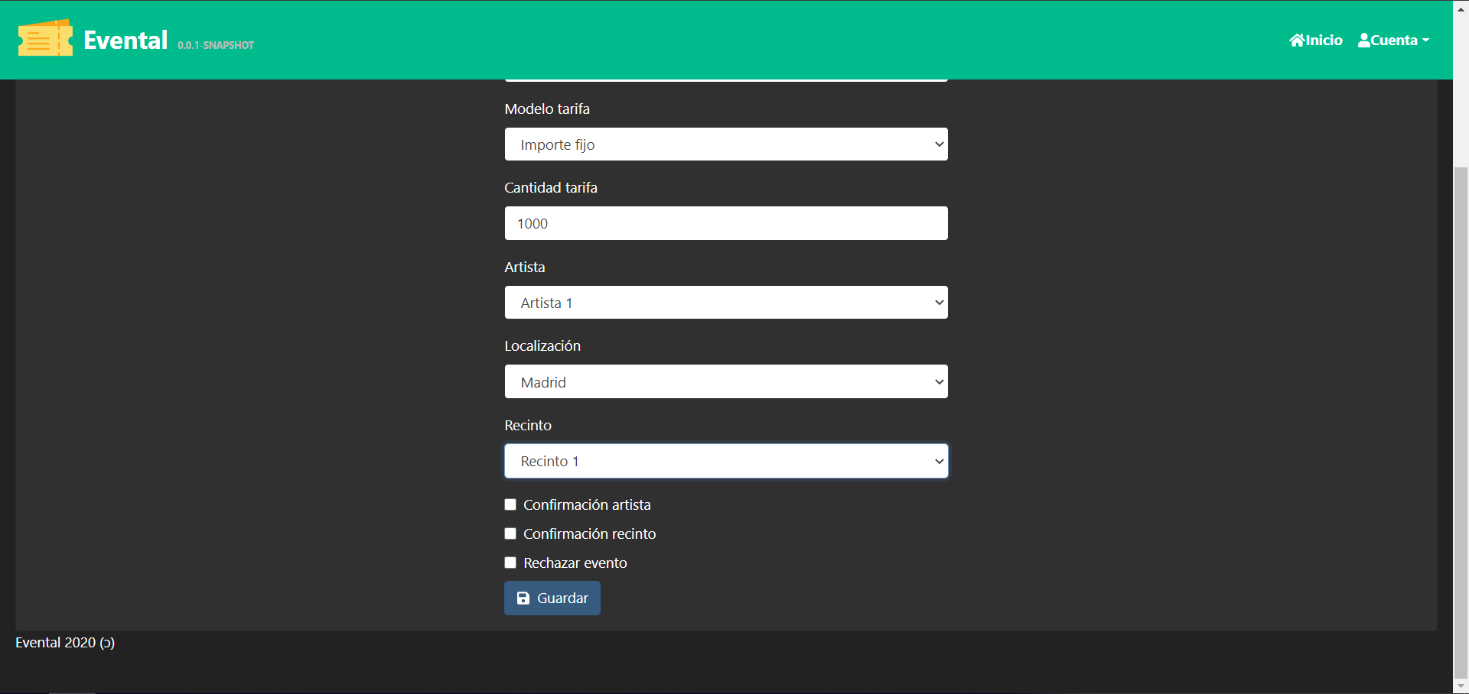Click the scrollbar up arrow
Image resolution: width=1469 pixels, height=694 pixels.
1461,8
